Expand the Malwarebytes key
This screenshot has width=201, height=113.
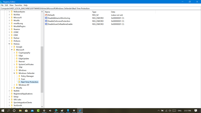click(9, 12)
